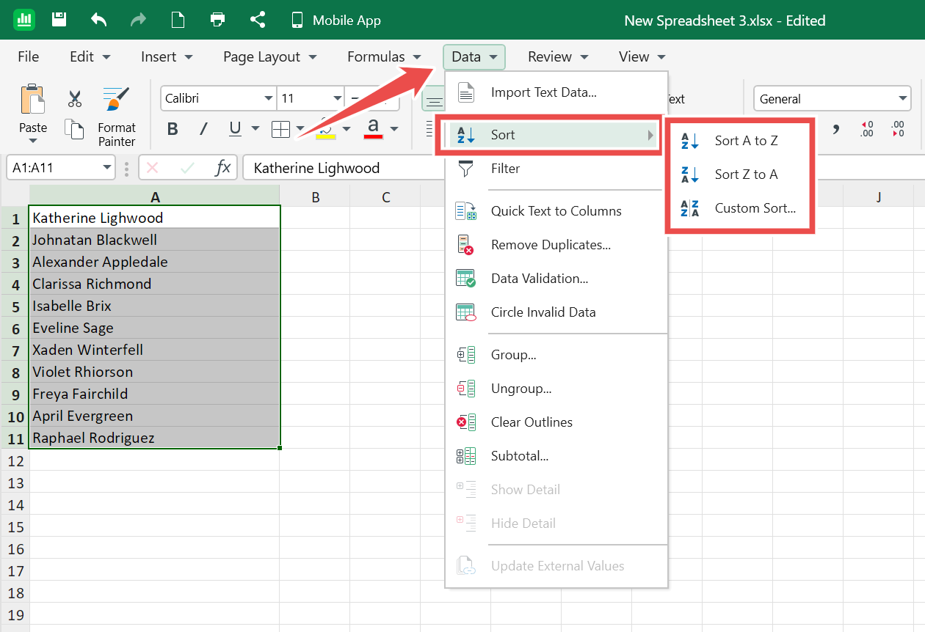The height and width of the screenshot is (632, 925).
Task: Choose Sort A to Z
Action: tap(745, 141)
